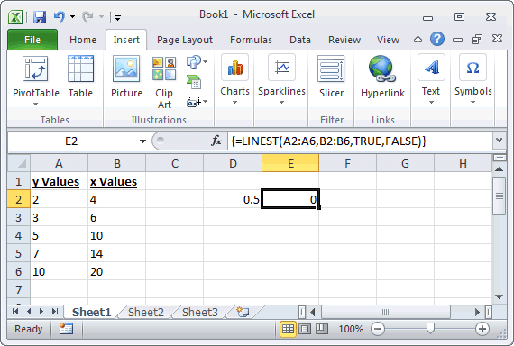Click cell A6 containing 10
514x346 pixels.
pos(59,271)
